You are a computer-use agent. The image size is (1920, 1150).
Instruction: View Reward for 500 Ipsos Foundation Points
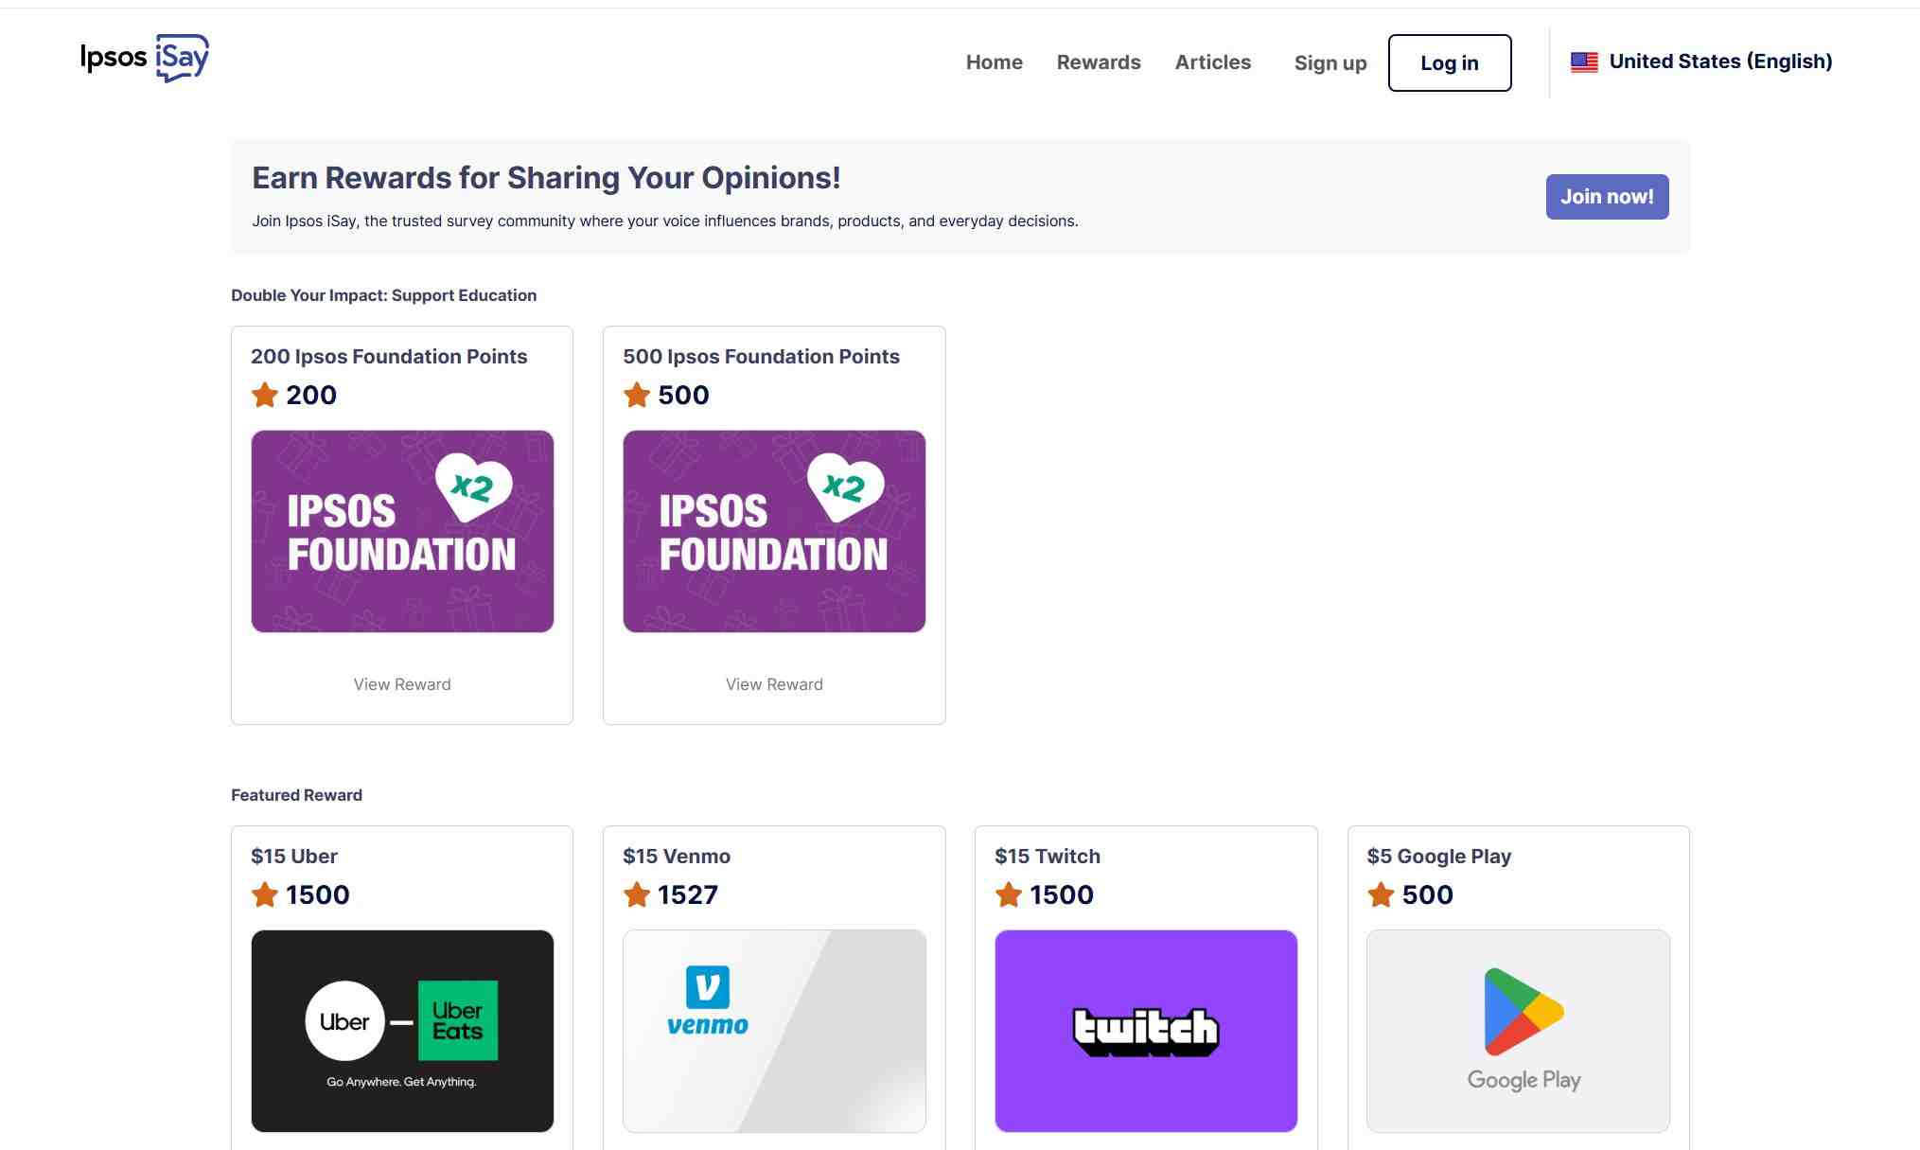774,684
